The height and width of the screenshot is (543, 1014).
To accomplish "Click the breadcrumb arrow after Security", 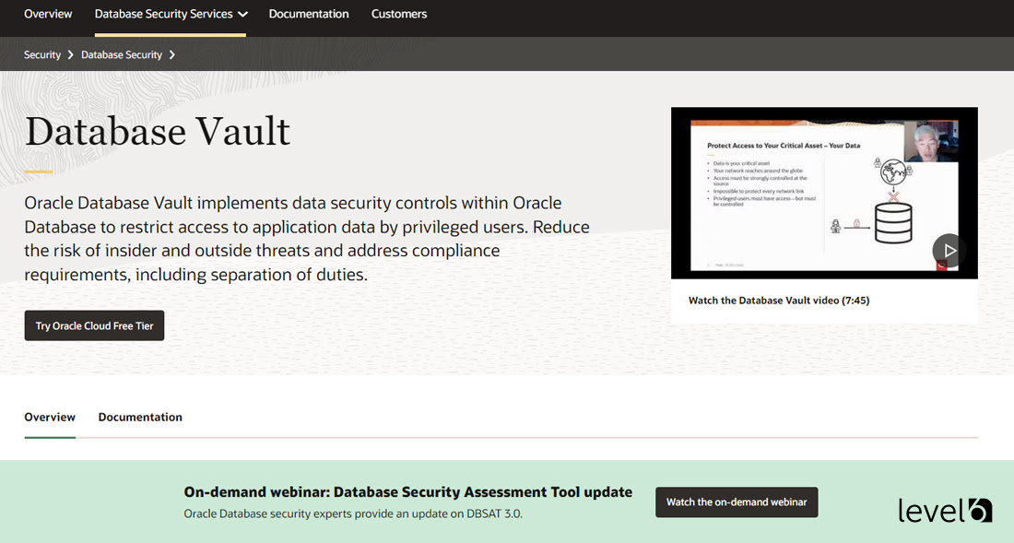I will pos(69,54).
